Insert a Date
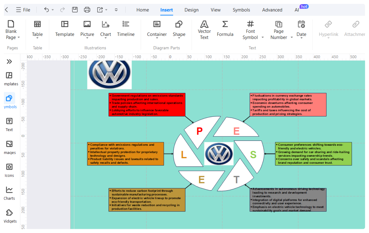This screenshot has width=369, height=233. point(301,28)
